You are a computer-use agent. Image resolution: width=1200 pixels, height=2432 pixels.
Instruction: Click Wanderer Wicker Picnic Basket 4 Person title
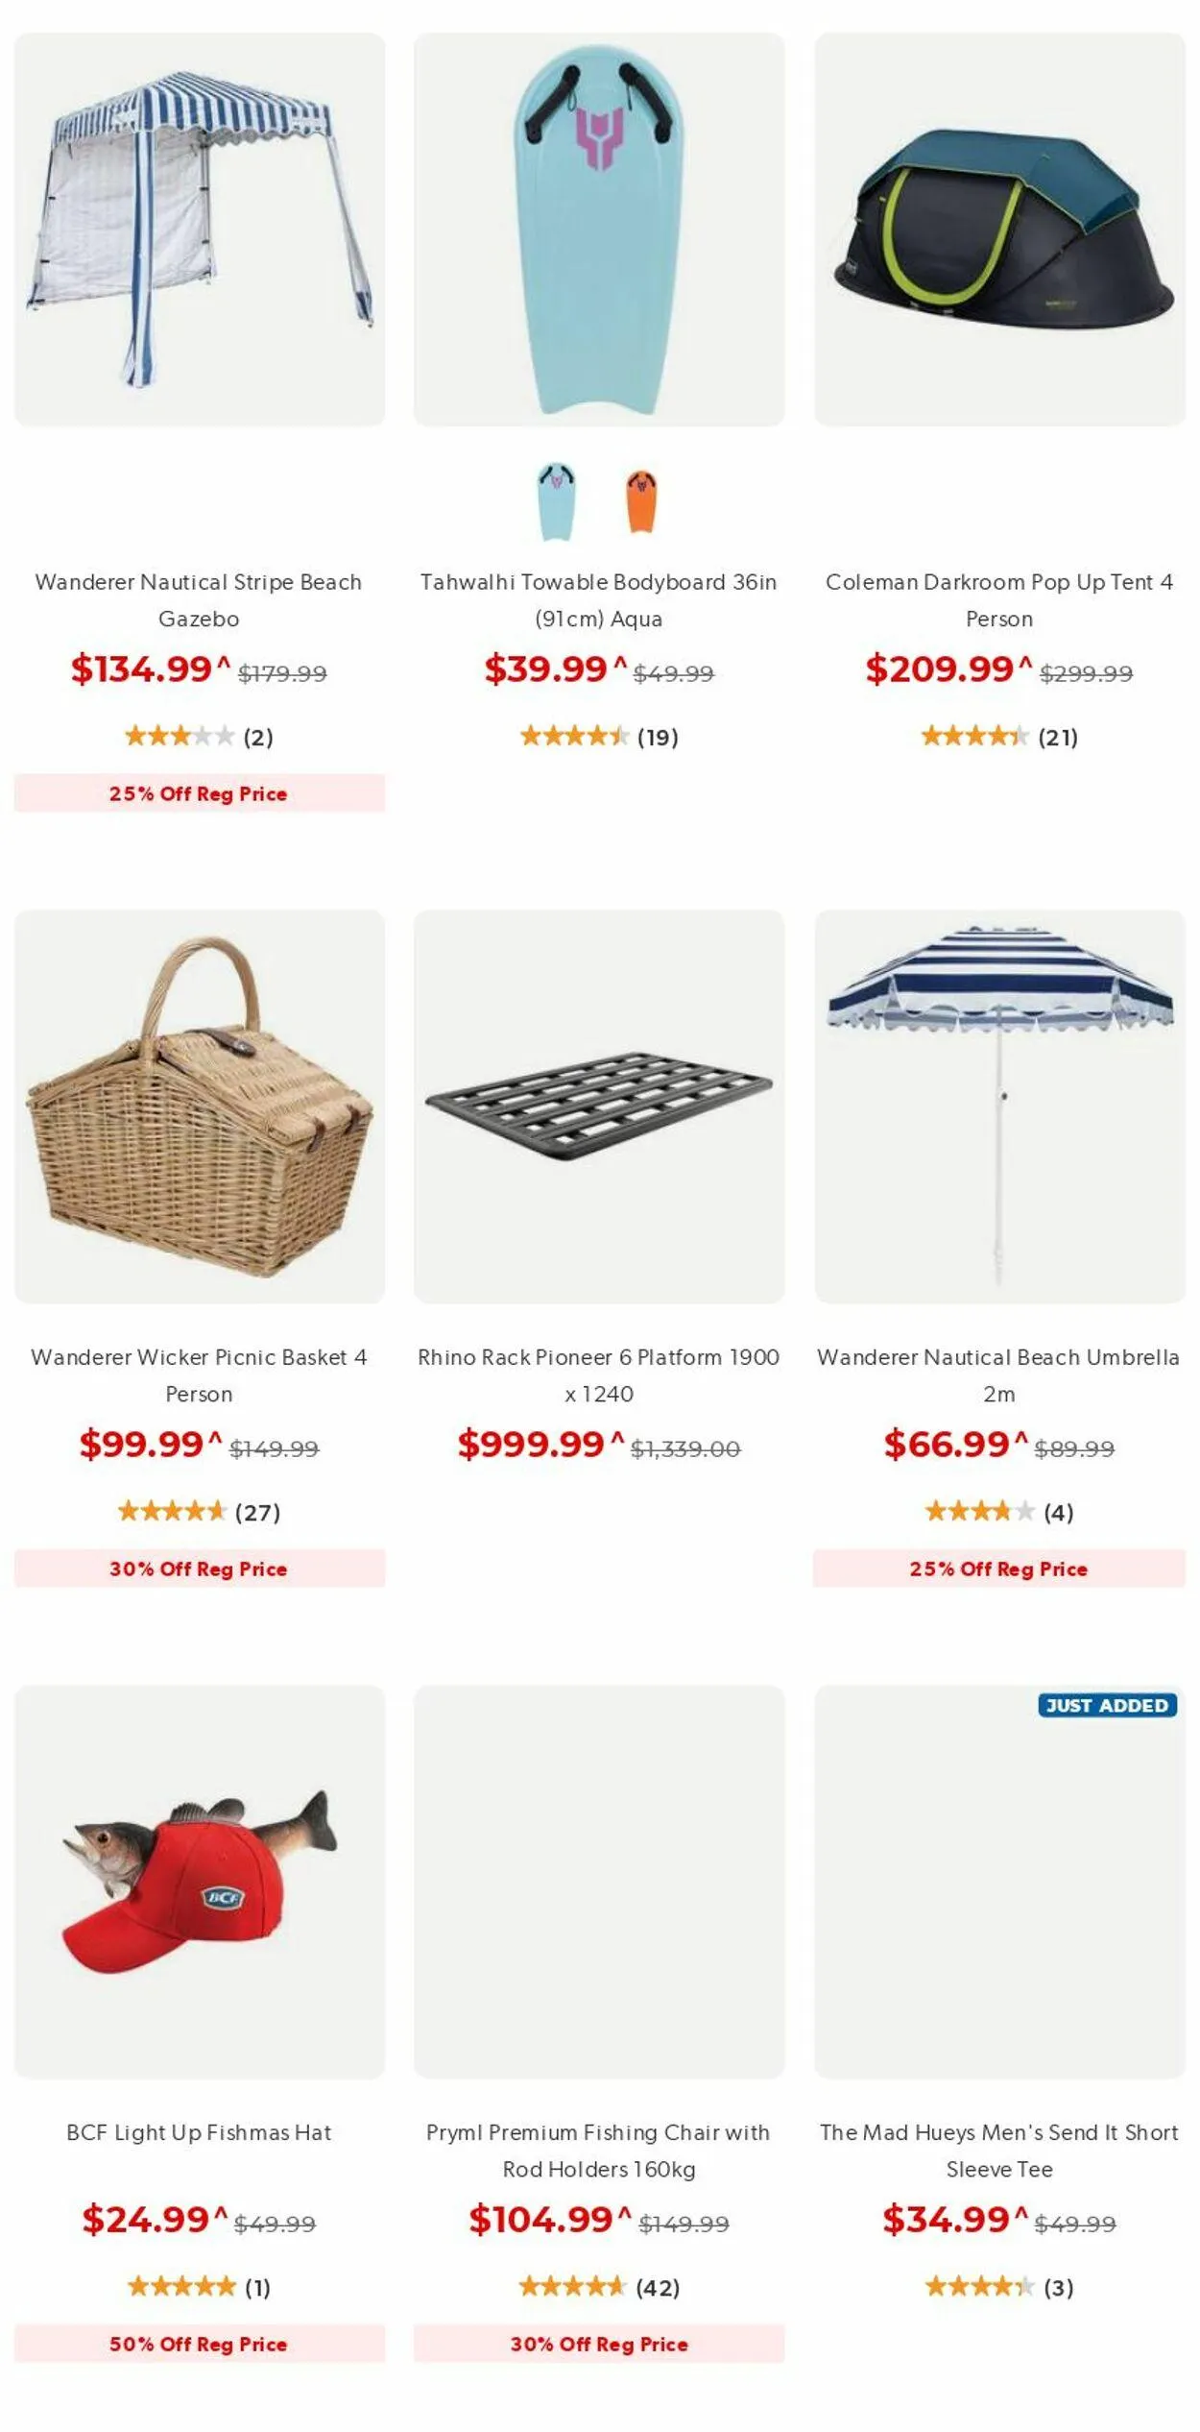(200, 1375)
